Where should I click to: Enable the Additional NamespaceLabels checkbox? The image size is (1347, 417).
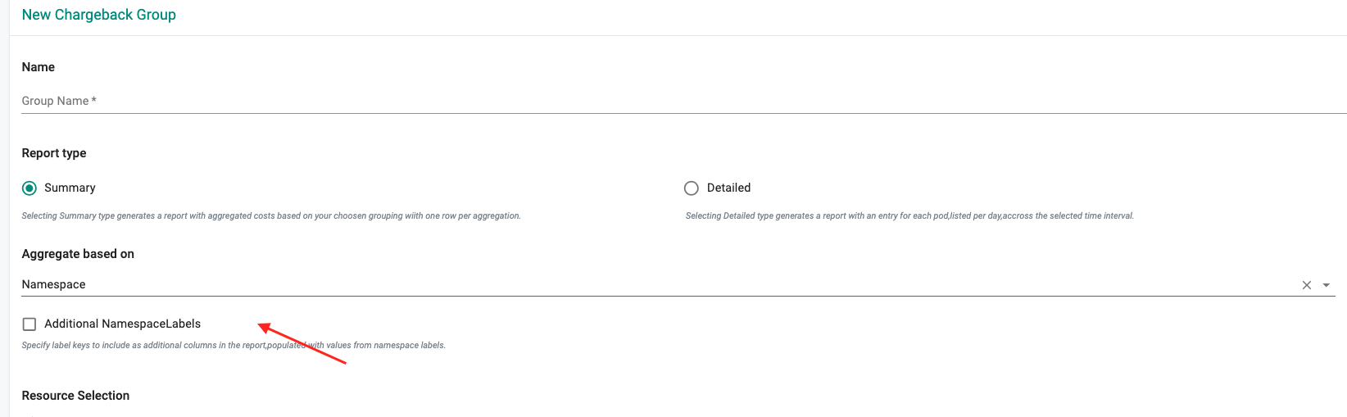29,324
